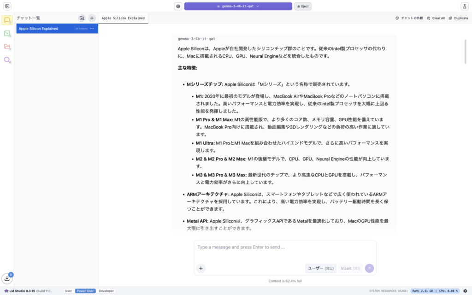Viewport: 472px width, 295px height.
Task: Click the 'M1 Ultra:' bullet text
Action: (x=205, y=143)
